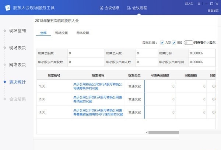Click the 回到首页 link

[213, 11]
